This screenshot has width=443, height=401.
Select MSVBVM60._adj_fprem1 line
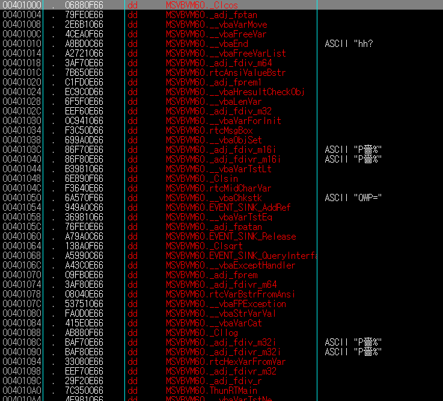(x=213, y=82)
